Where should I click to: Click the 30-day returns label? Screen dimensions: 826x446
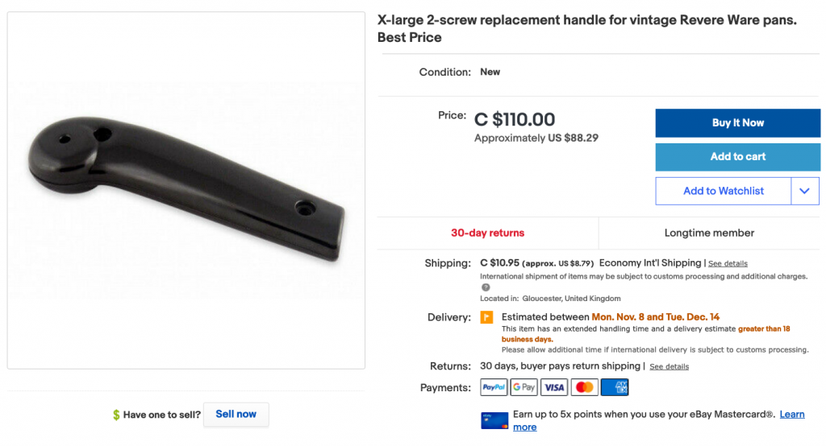[x=488, y=233]
